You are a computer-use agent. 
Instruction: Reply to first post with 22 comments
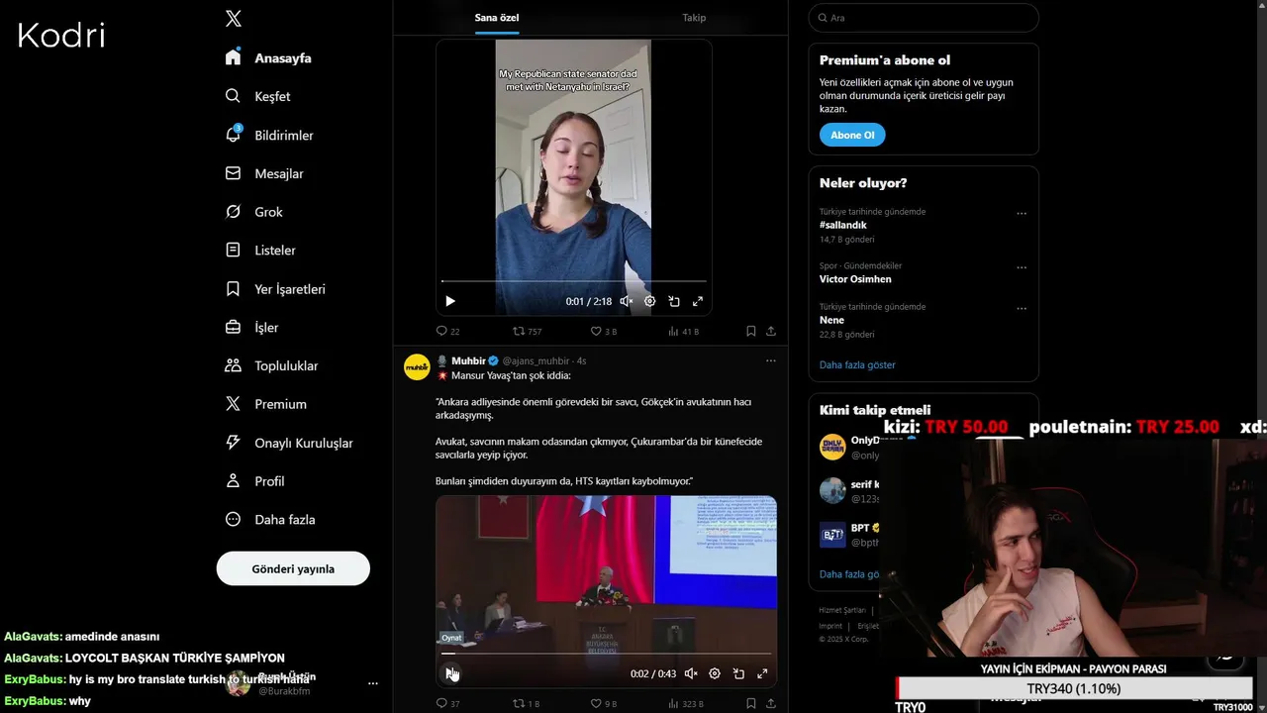[447, 331]
